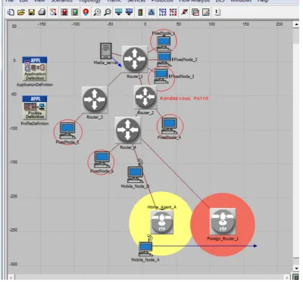The height and width of the screenshot is (282, 303).
Task: Select the FixedNode_4 workstation
Action: (x=170, y=126)
